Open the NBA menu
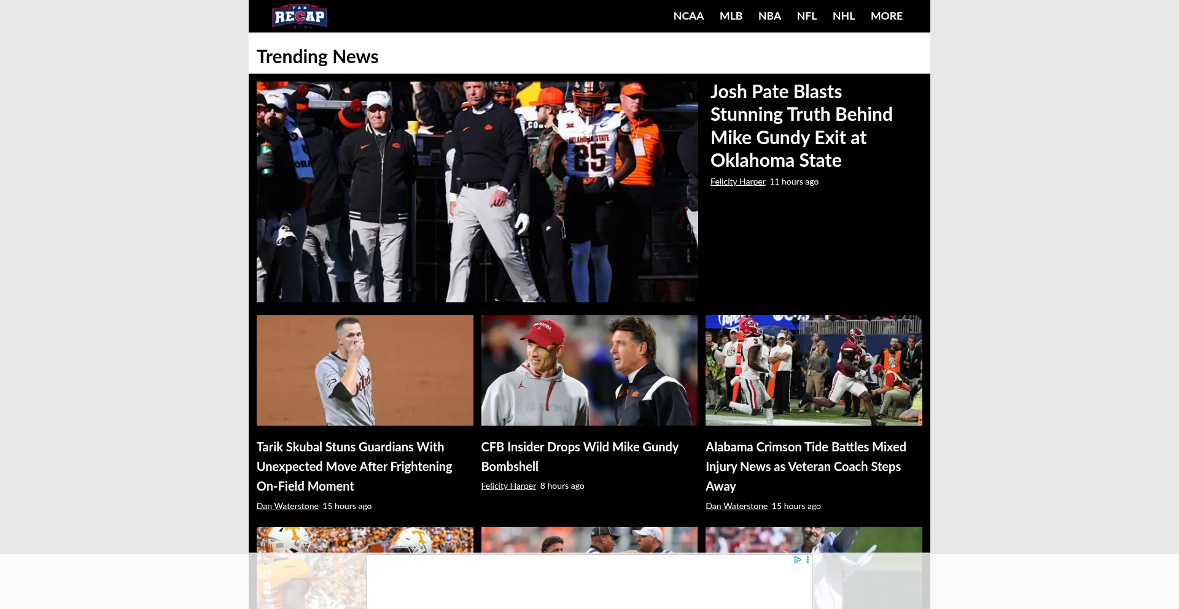Image resolution: width=1179 pixels, height=609 pixels. (769, 16)
